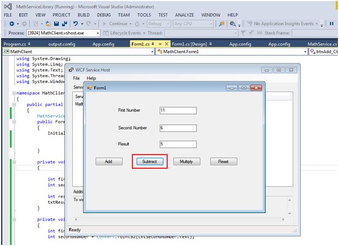339x246 pixels.
Task: Open the VIEW menu
Action: pyautogui.click(x=40, y=15)
